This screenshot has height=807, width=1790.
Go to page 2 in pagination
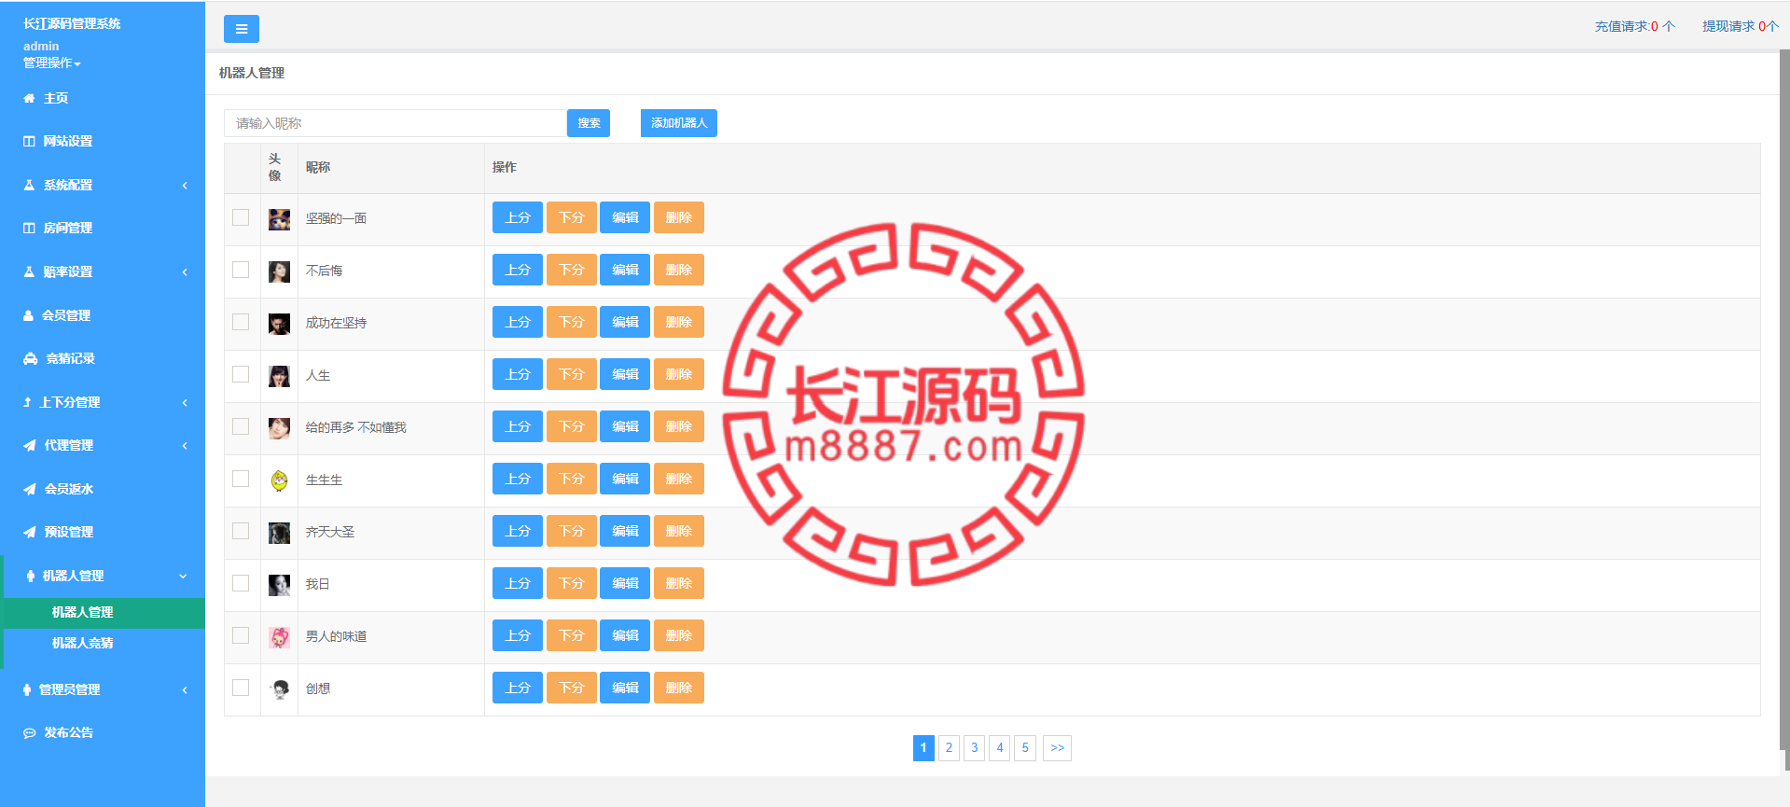(x=949, y=748)
